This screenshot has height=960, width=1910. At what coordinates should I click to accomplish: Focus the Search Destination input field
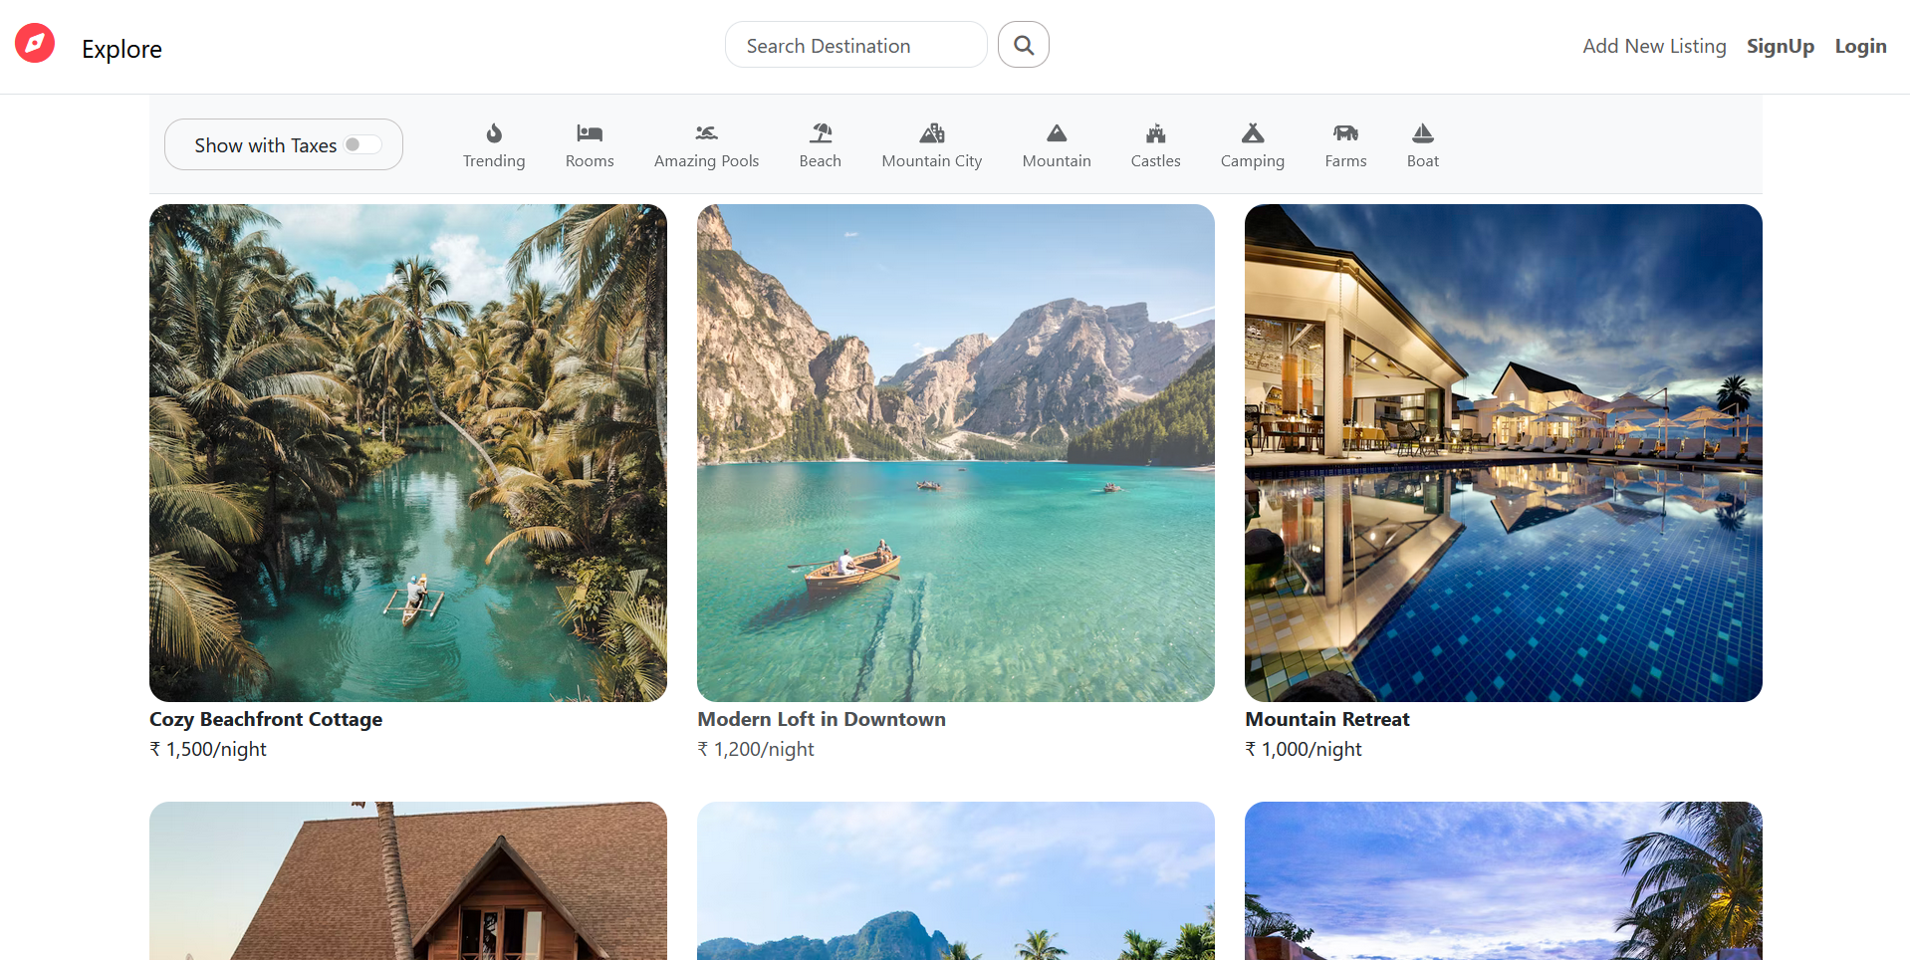[855, 46]
